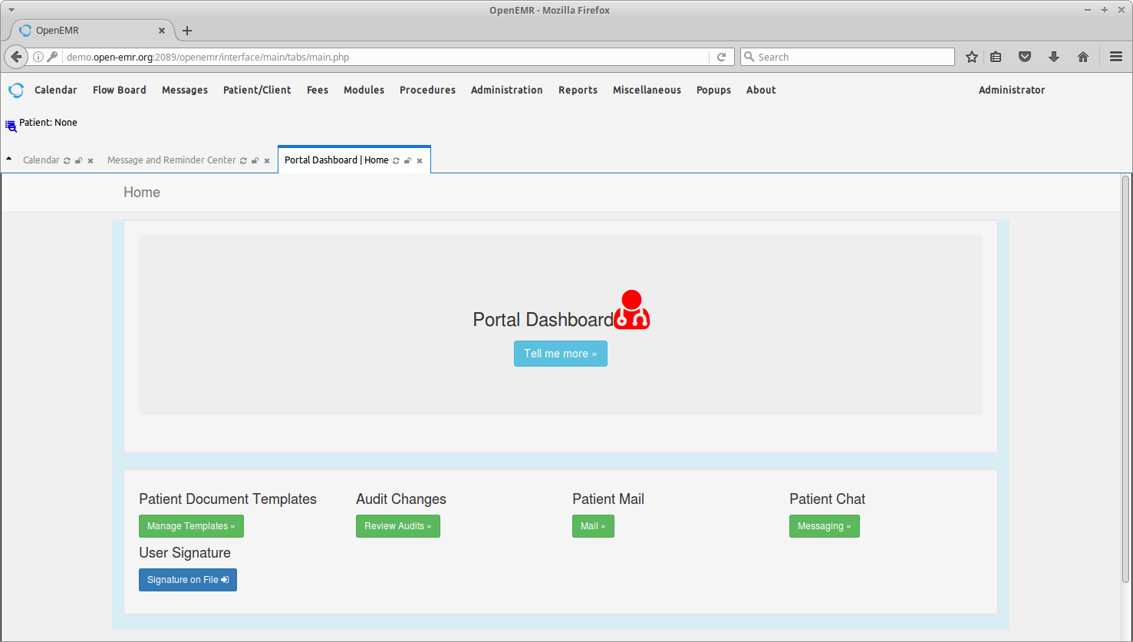Save page to Pocket

pos(1025,57)
